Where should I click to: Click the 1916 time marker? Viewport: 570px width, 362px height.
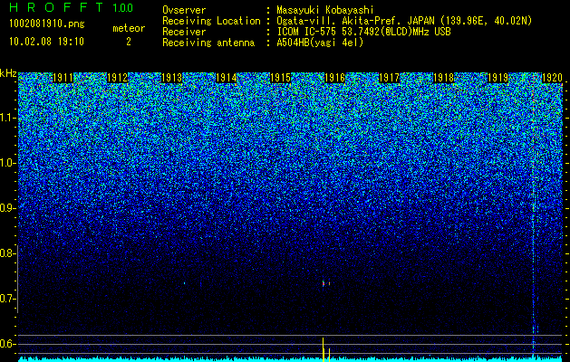(x=334, y=78)
